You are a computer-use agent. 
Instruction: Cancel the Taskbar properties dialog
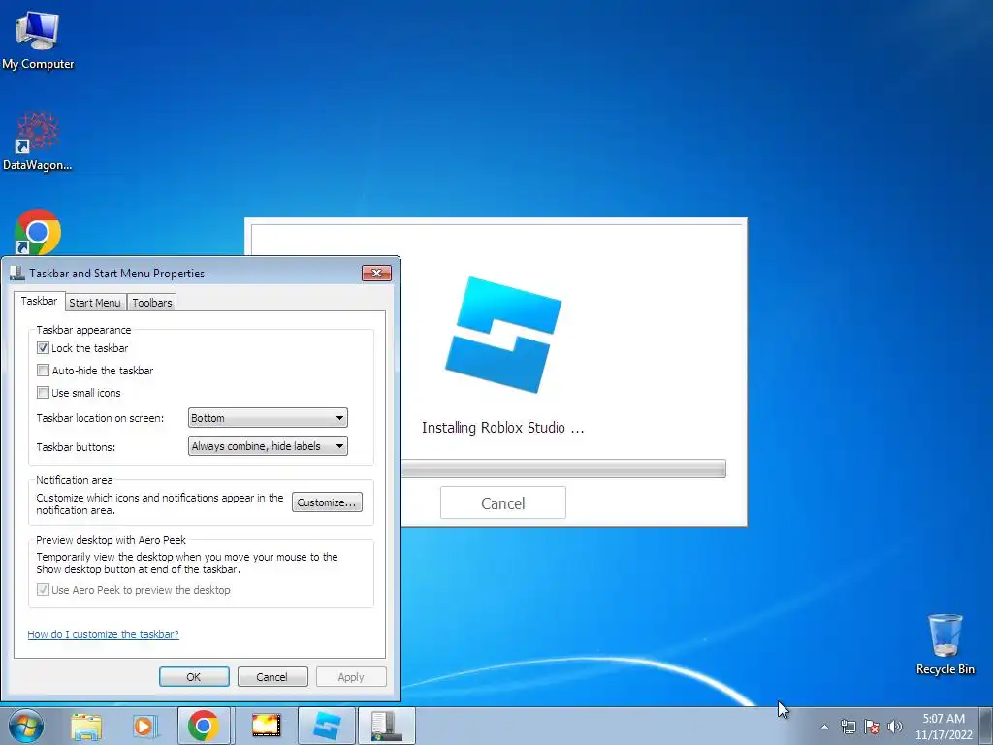click(272, 676)
